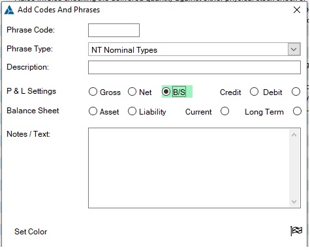Choose the Debit radio option
This screenshot has height=250, width=310.
pyautogui.click(x=296, y=92)
